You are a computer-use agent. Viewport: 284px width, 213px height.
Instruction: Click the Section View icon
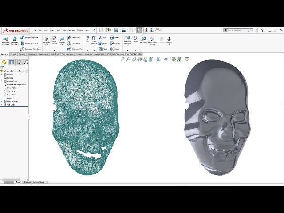click(139, 59)
